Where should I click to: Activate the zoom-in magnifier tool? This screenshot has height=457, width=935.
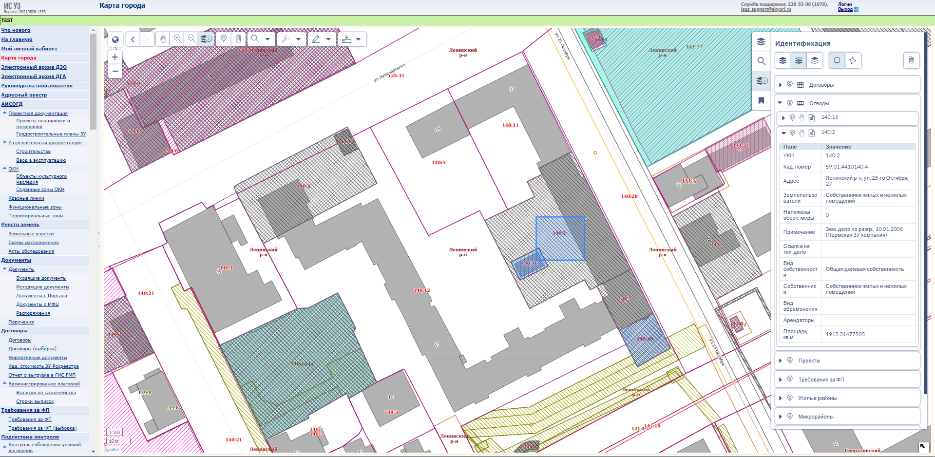tap(178, 39)
